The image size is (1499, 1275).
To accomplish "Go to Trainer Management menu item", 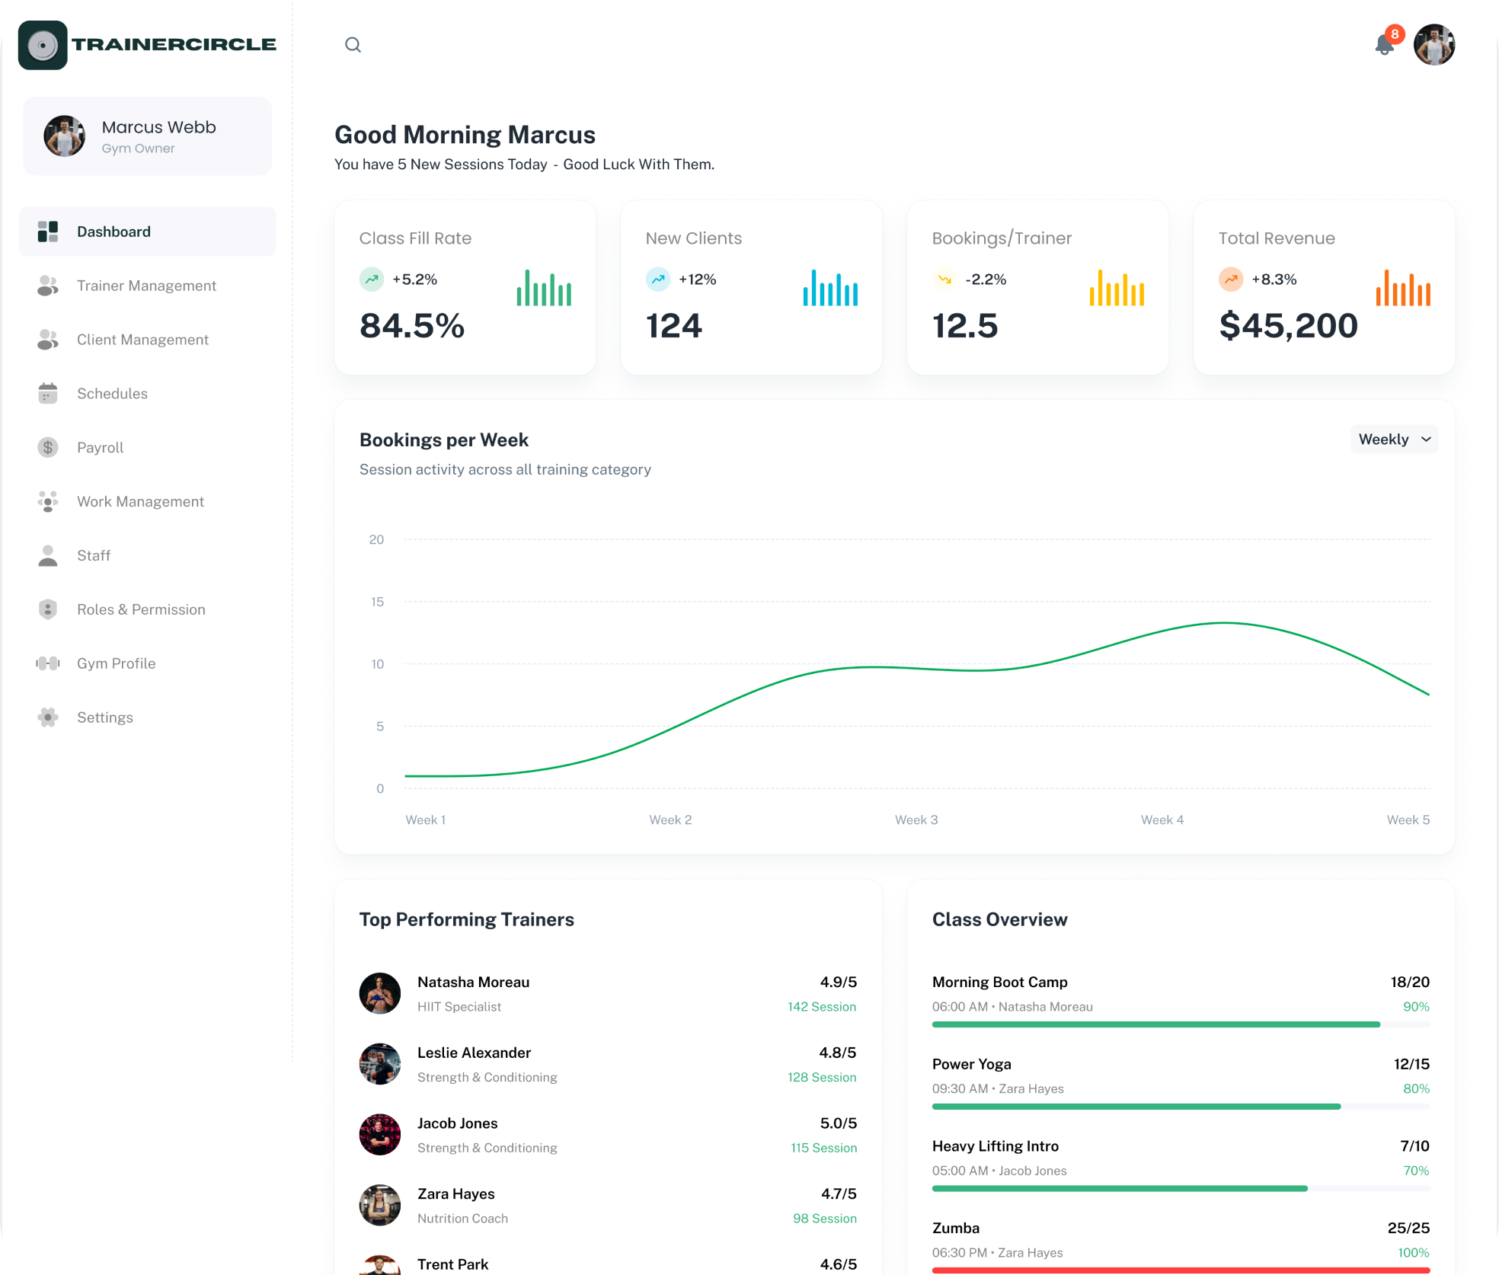I will (x=148, y=286).
